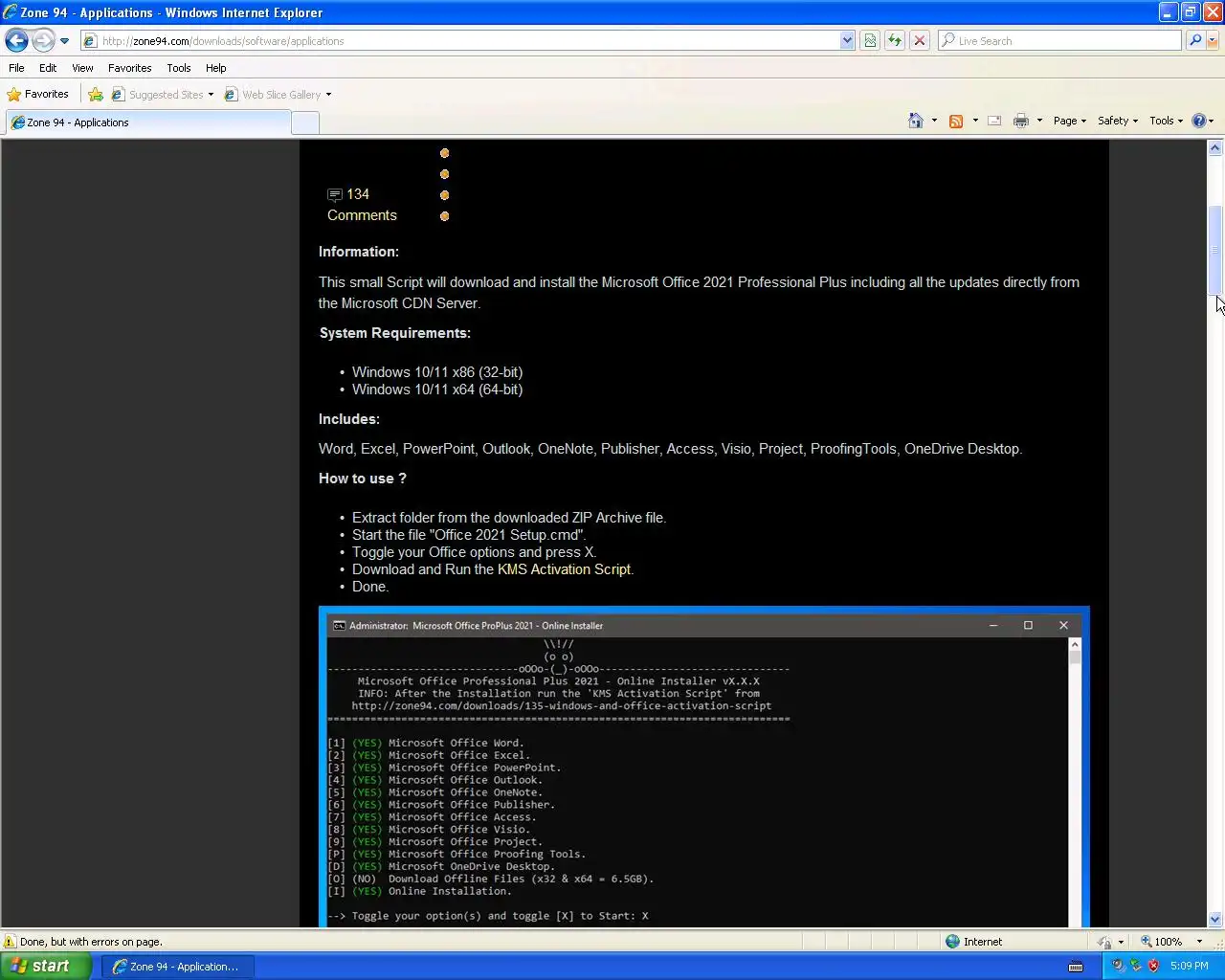Expand the Home button dropdown arrow
This screenshot has height=980, width=1225.
click(934, 121)
